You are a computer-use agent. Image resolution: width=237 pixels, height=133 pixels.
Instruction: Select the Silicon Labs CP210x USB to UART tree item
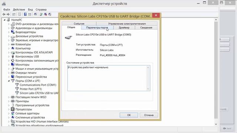39,93
